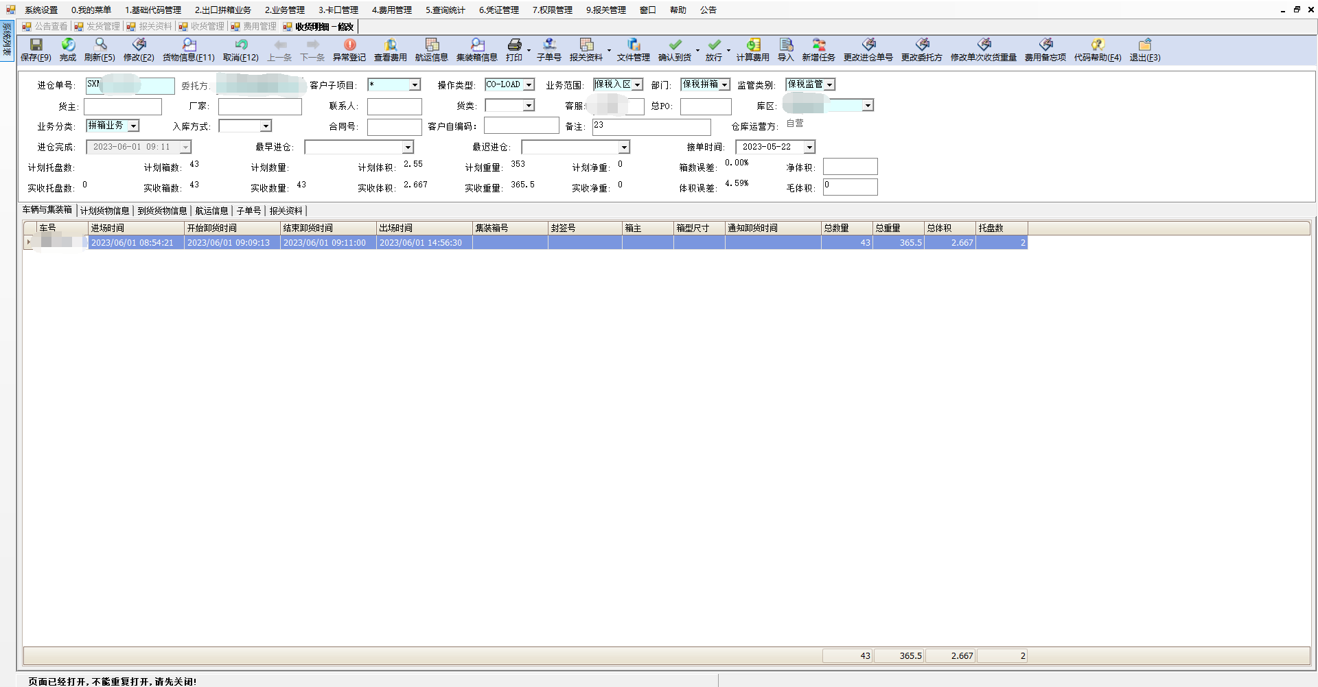The image size is (1318, 687).
Task: Open 操作类型 CO-LOAD dropdown
Action: click(529, 85)
